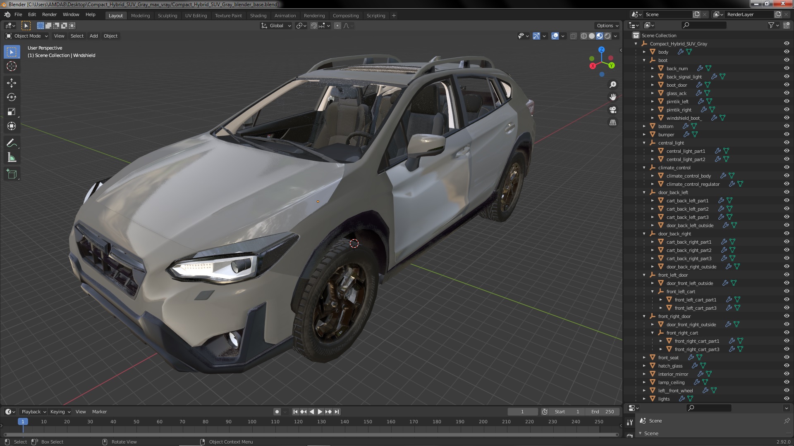The width and height of the screenshot is (794, 446).
Task: Select the Scale tool
Action: click(12, 112)
